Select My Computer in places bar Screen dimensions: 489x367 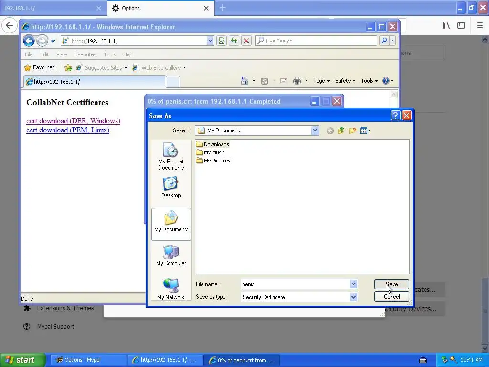point(171,255)
